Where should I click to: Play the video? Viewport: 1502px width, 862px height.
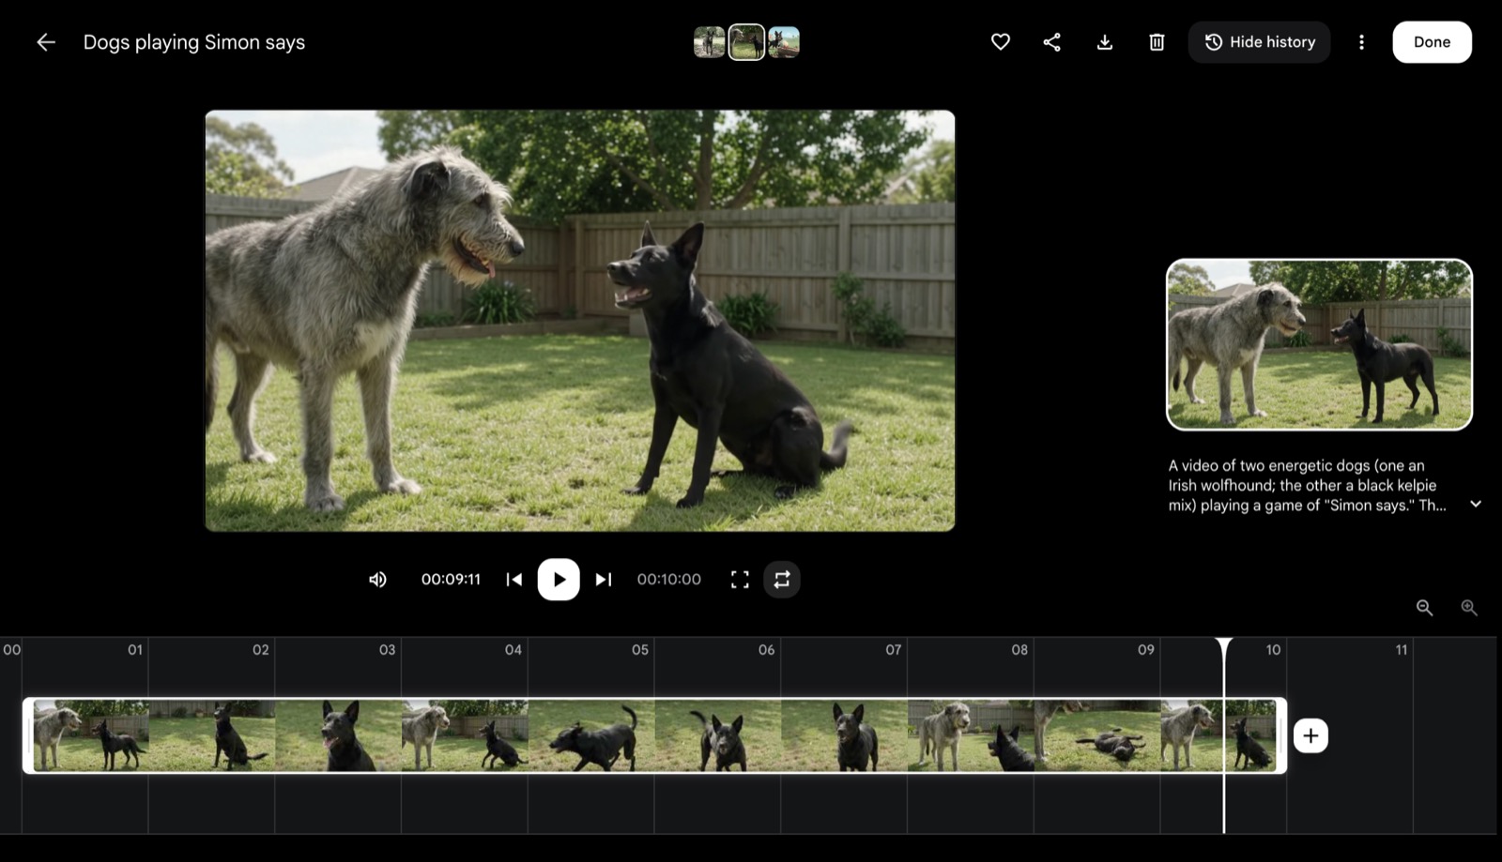559,580
